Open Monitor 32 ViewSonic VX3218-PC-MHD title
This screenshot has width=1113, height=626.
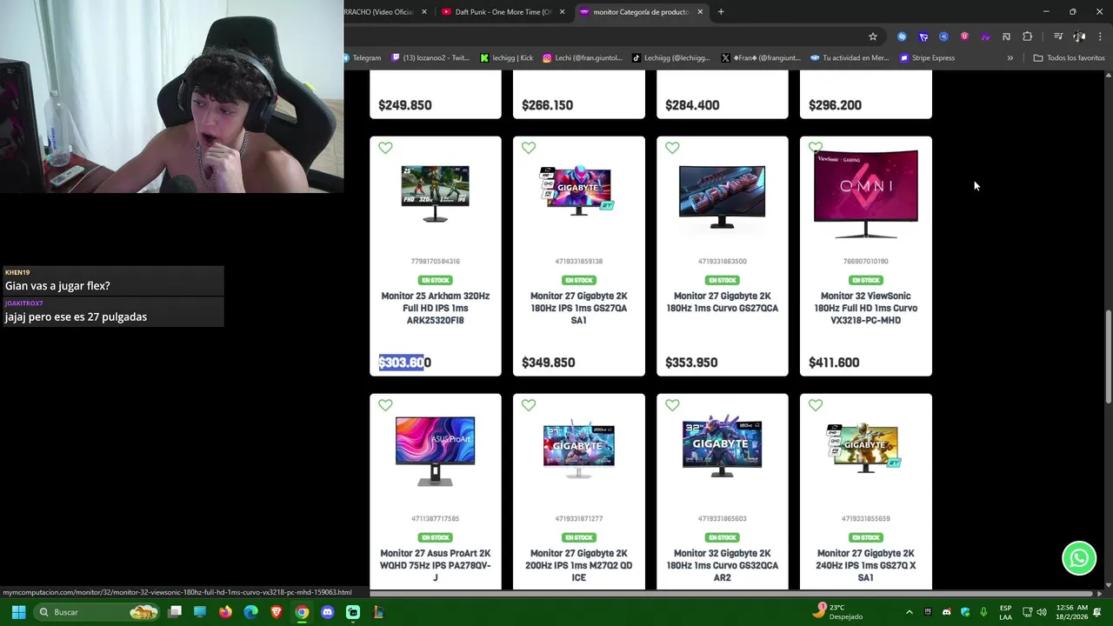(865, 308)
